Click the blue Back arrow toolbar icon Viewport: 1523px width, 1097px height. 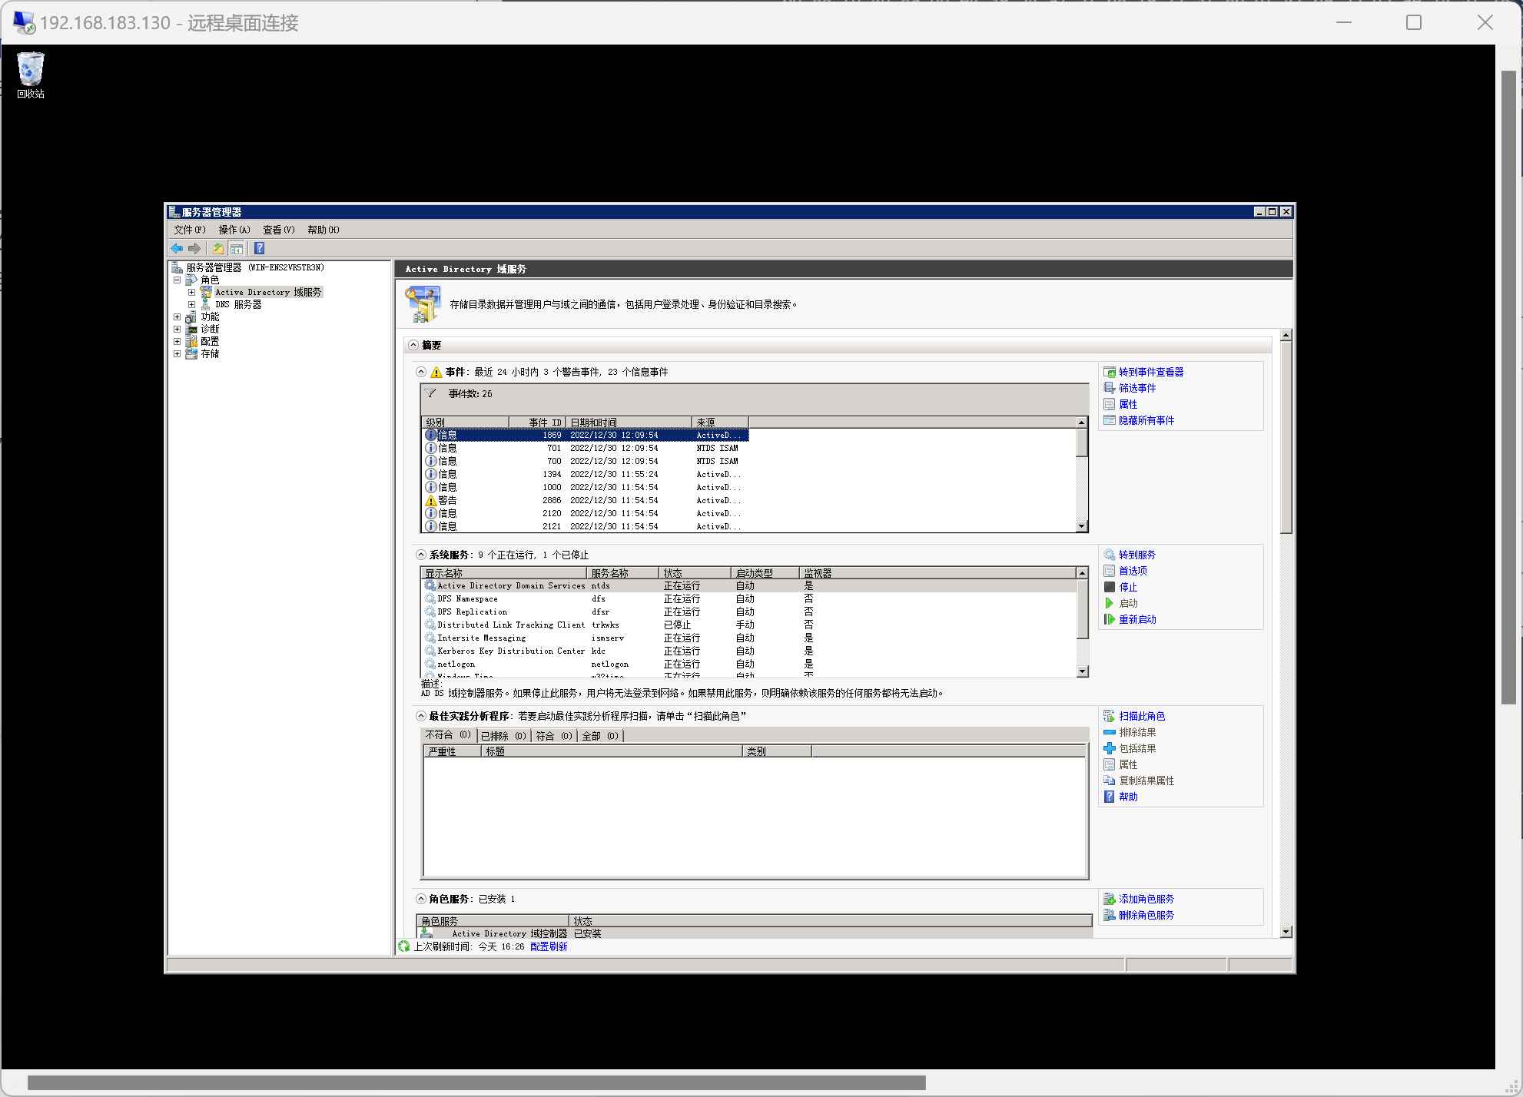coord(177,248)
